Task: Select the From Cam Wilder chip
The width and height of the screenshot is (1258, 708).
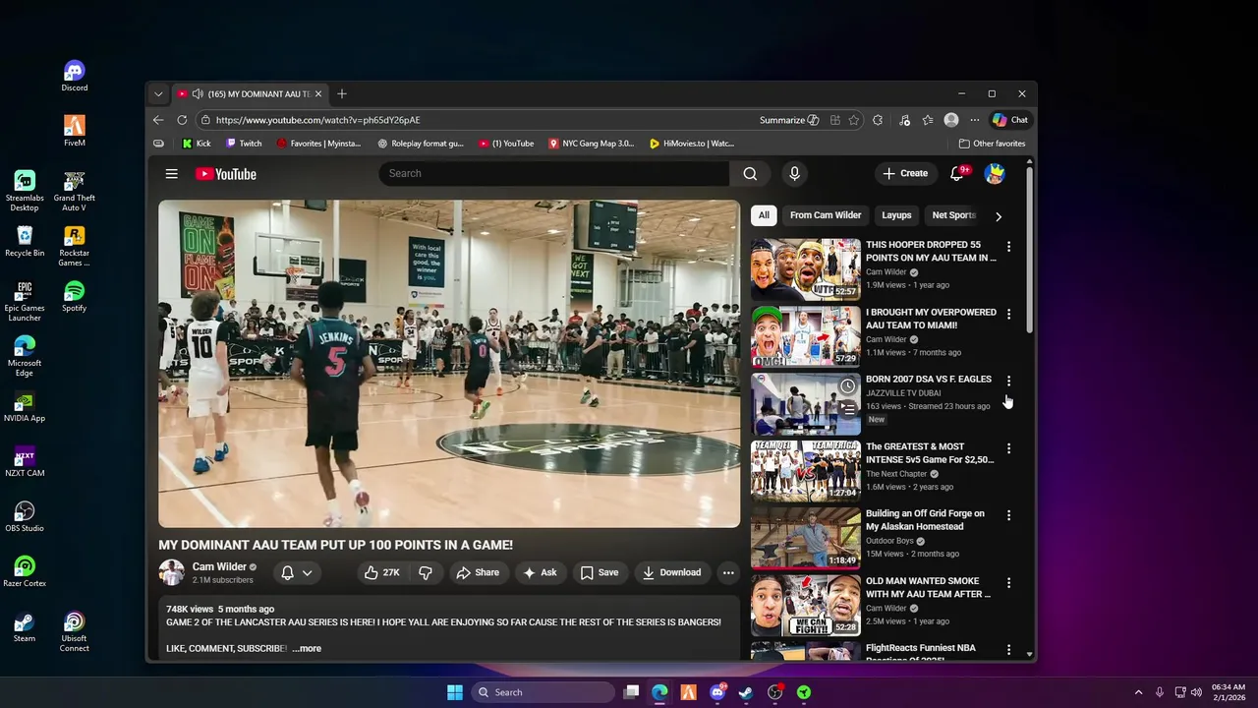Action: (x=826, y=215)
